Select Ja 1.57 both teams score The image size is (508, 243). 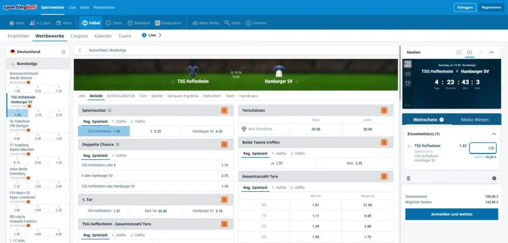pyautogui.click(x=277, y=163)
